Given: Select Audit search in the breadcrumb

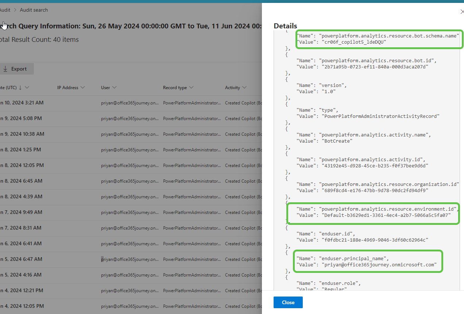Looking at the screenshot, I should point(34,10).
